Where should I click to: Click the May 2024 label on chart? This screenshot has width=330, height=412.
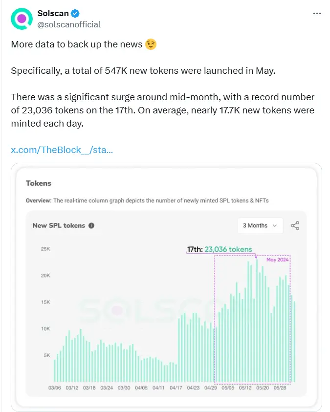[x=278, y=260]
